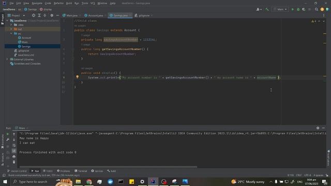This screenshot has height=186, width=331.
Task: Toggle scroll to end in Run console
Action: [x=14, y=151]
